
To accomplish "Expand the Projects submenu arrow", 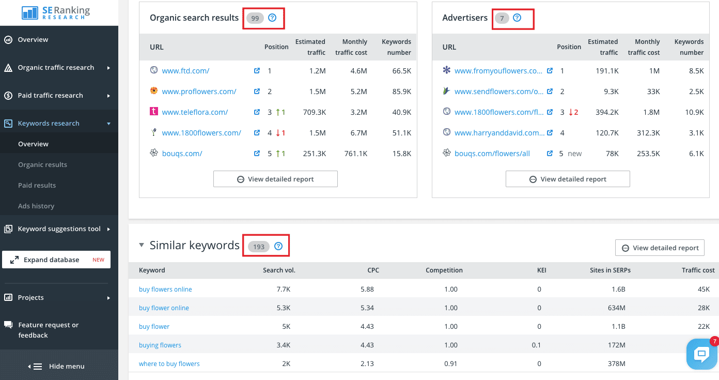I will point(109,298).
